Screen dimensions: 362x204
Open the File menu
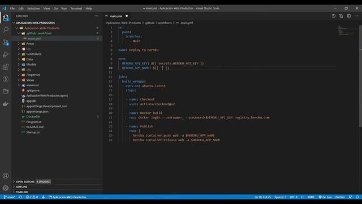coord(12,8)
